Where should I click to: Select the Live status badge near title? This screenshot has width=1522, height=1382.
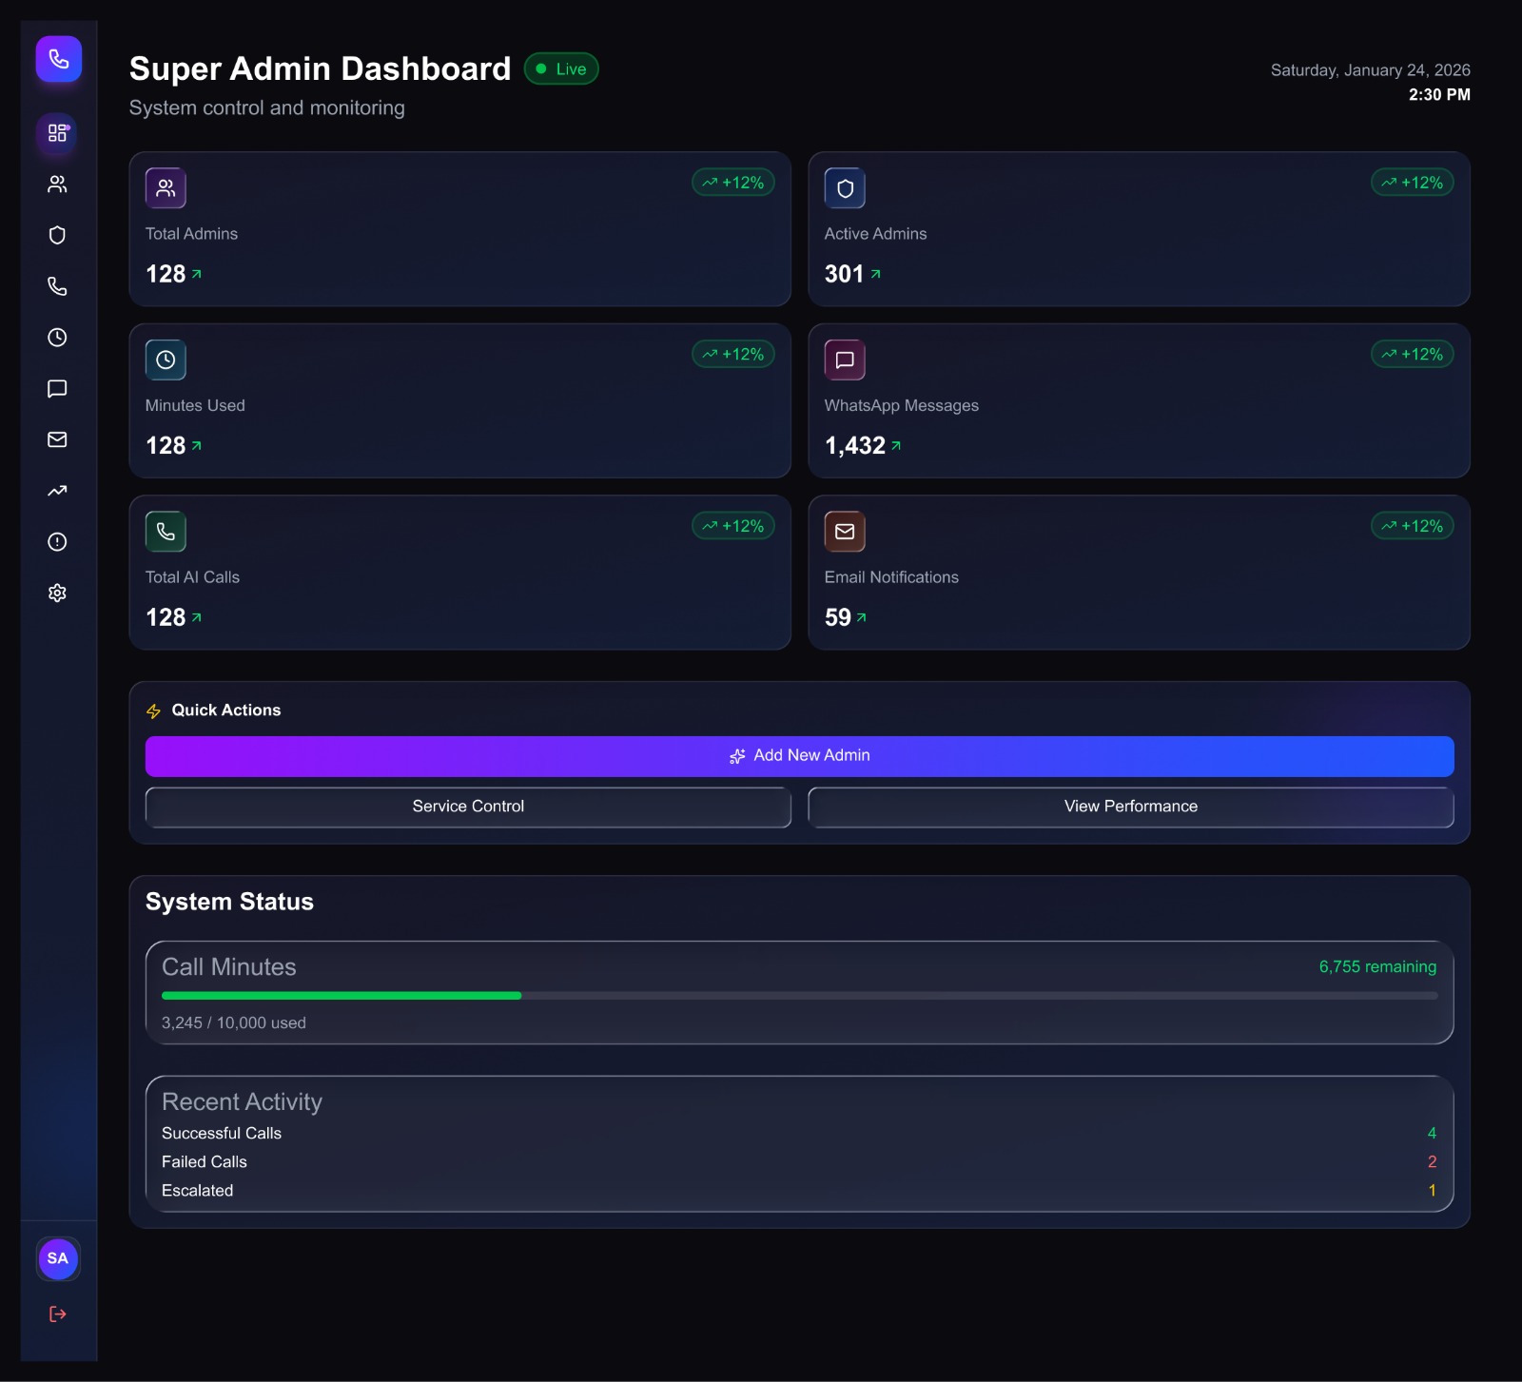tap(561, 68)
